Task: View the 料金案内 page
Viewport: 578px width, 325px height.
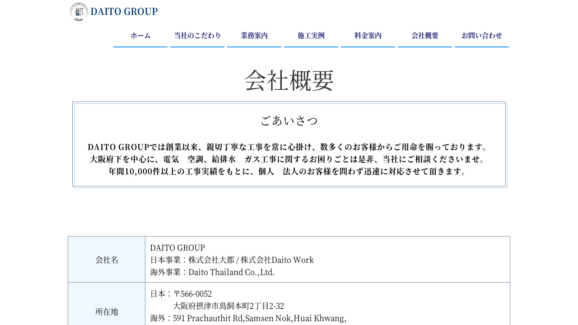Action: 368,36
